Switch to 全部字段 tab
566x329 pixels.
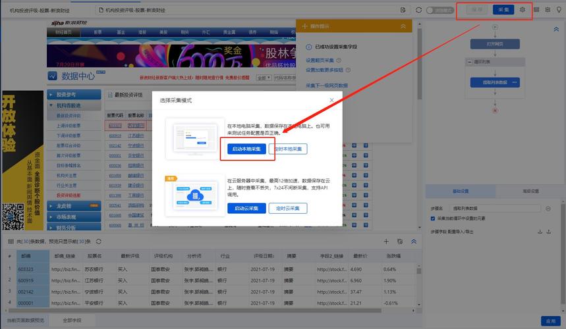tap(72, 320)
